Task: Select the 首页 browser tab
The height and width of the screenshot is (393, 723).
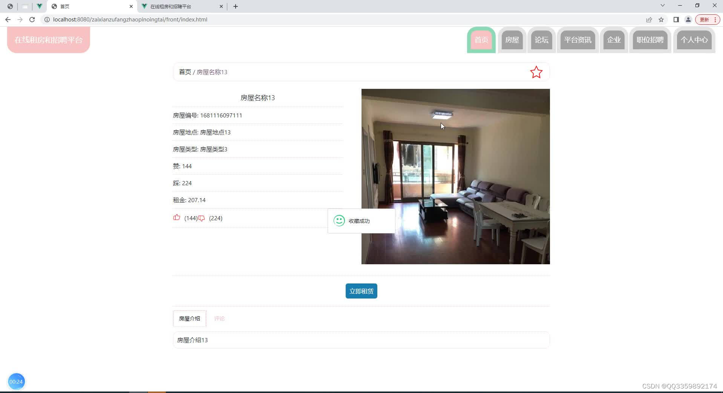Action: point(92,6)
